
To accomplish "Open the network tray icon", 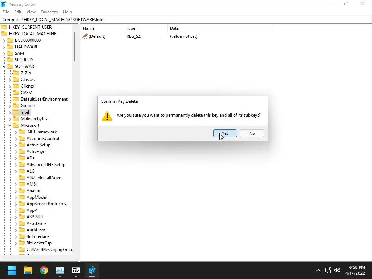I will click(x=328, y=270).
